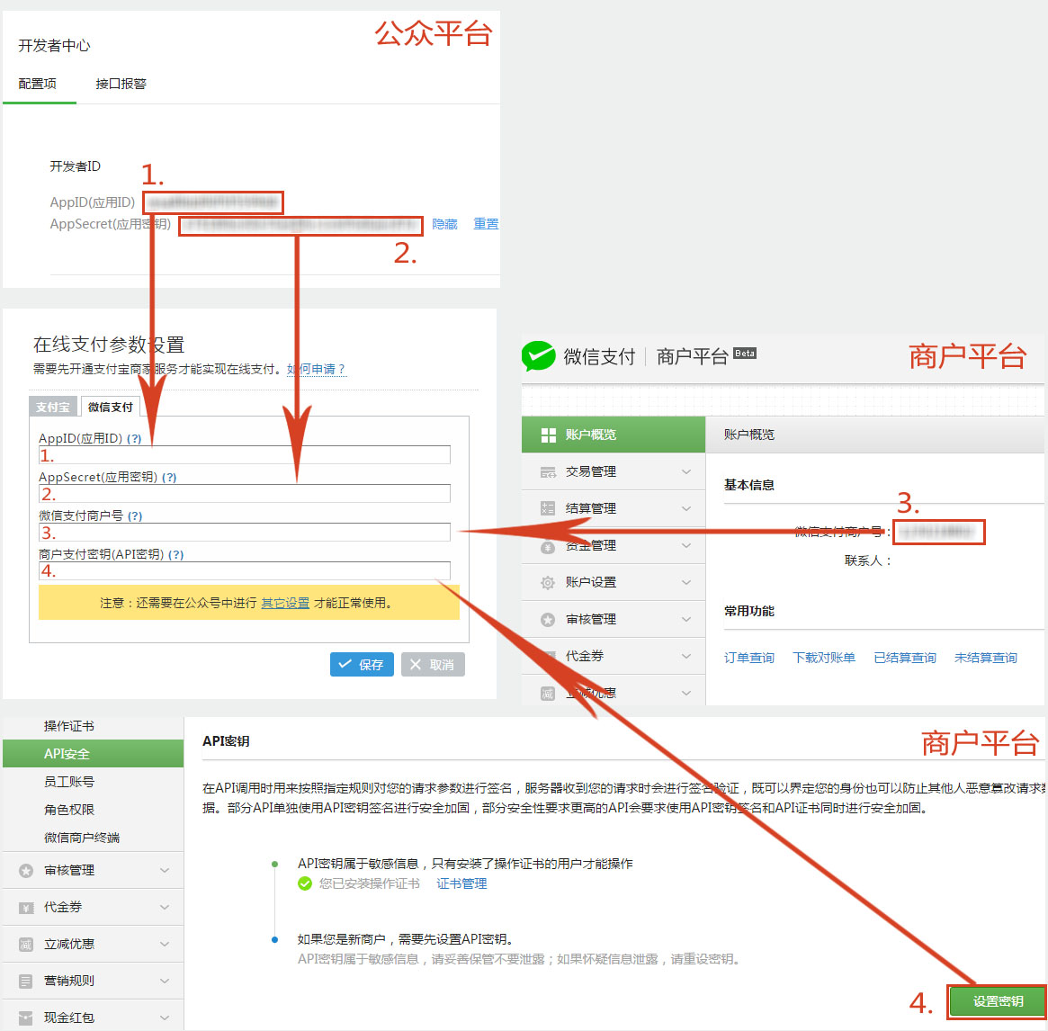Open the 证书管理 link
This screenshot has width=1048, height=1031.
tap(461, 883)
